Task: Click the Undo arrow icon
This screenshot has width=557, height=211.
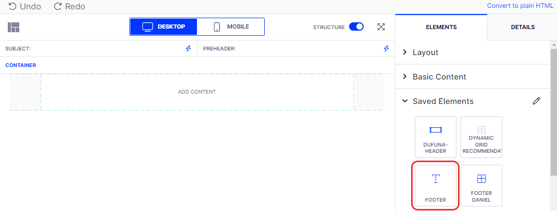Action: tap(11, 7)
